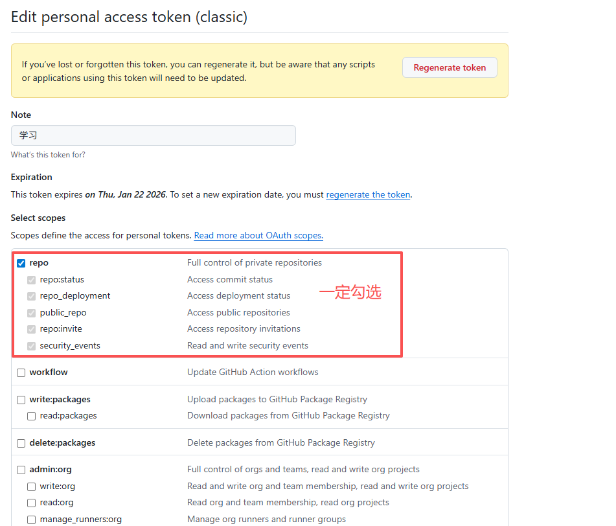Click the "What's this token for?" link
Image resolution: width=616 pixels, height=526 pixels.
point(48,154)
